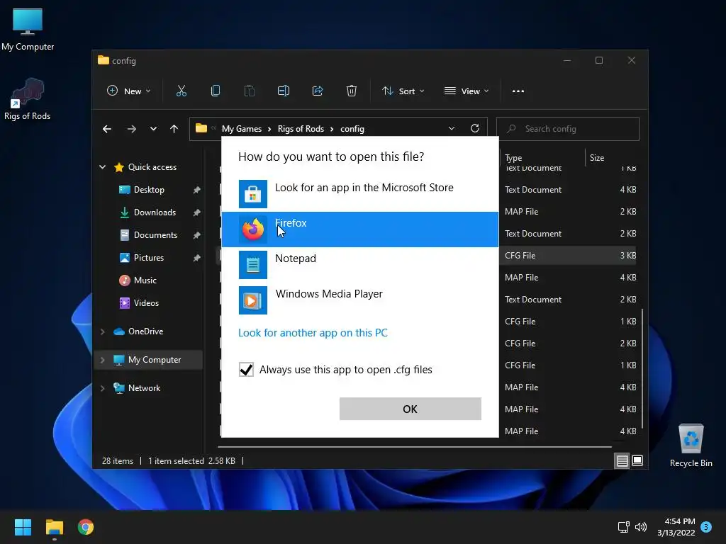Open the clock and date display
This screenshot has width=726, height=544.
tap(676, 527)
